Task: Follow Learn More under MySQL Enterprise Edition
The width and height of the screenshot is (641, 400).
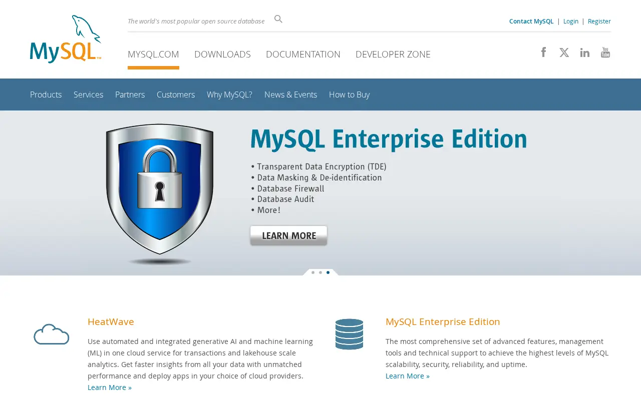Action: pos(408,376)
